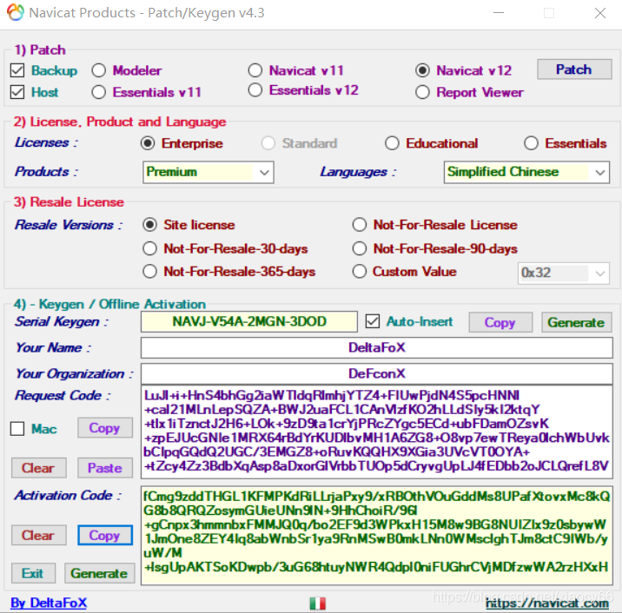The width and height of the screenshot is (622, 613).
Task: Click the Your Name field
Action: pyautogui.click(x=376, y=347)
